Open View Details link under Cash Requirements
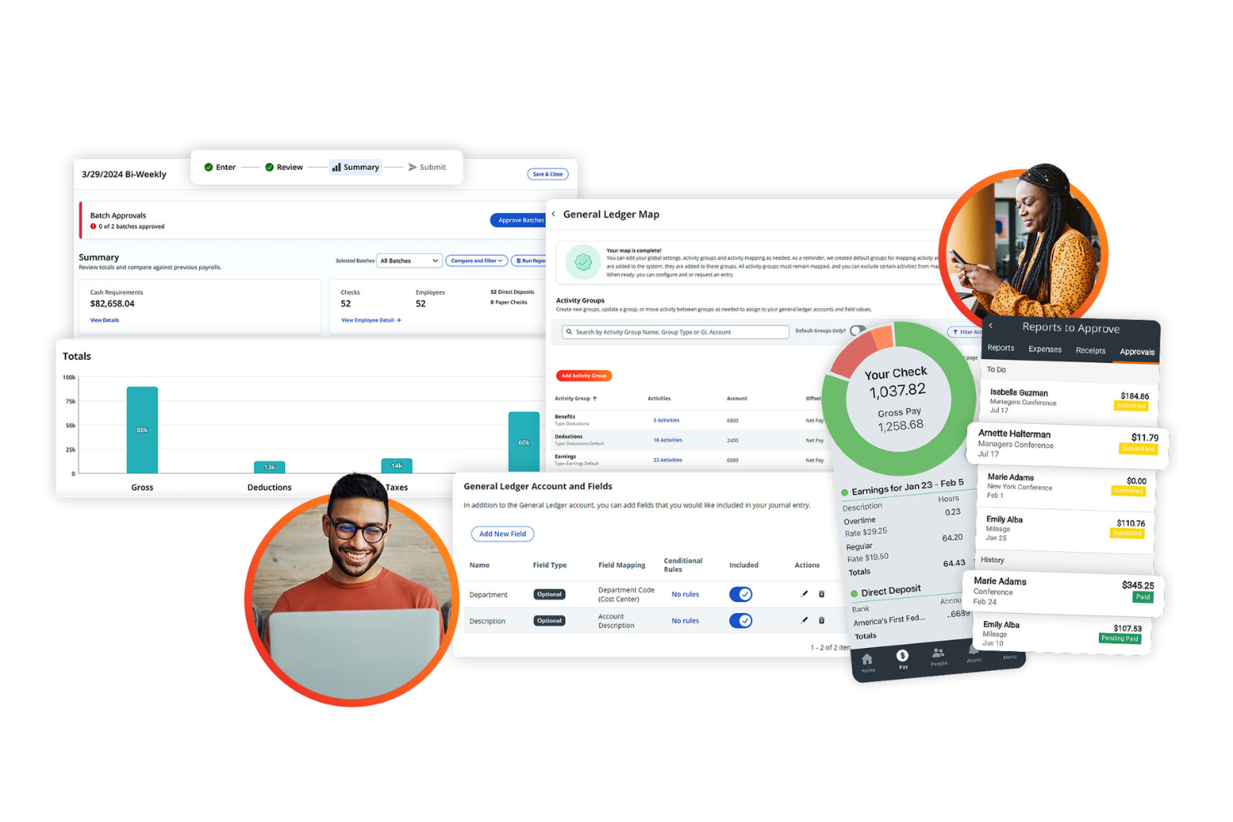This screenshot has width=1233, height=822. click(105, 320)
